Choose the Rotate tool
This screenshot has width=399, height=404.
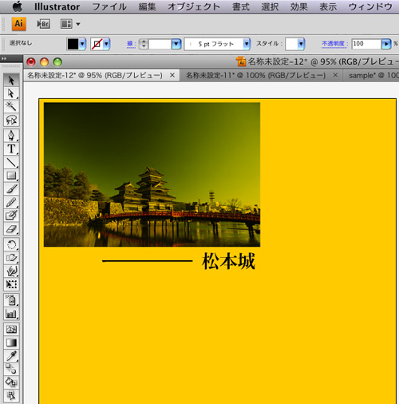(x=11, y=244)
